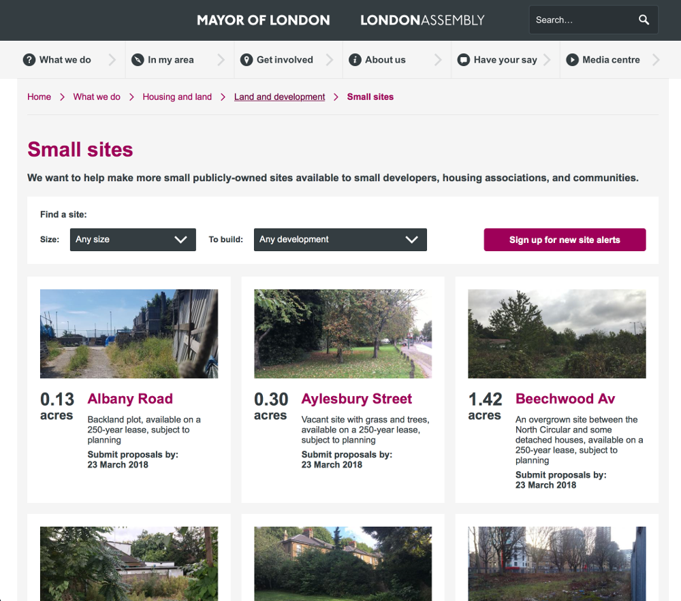Image resolution: width=681 pixels, height=601 pixels.
Task: Click the Aylesbury Street site photo
Action: click(x=343, y=334)
